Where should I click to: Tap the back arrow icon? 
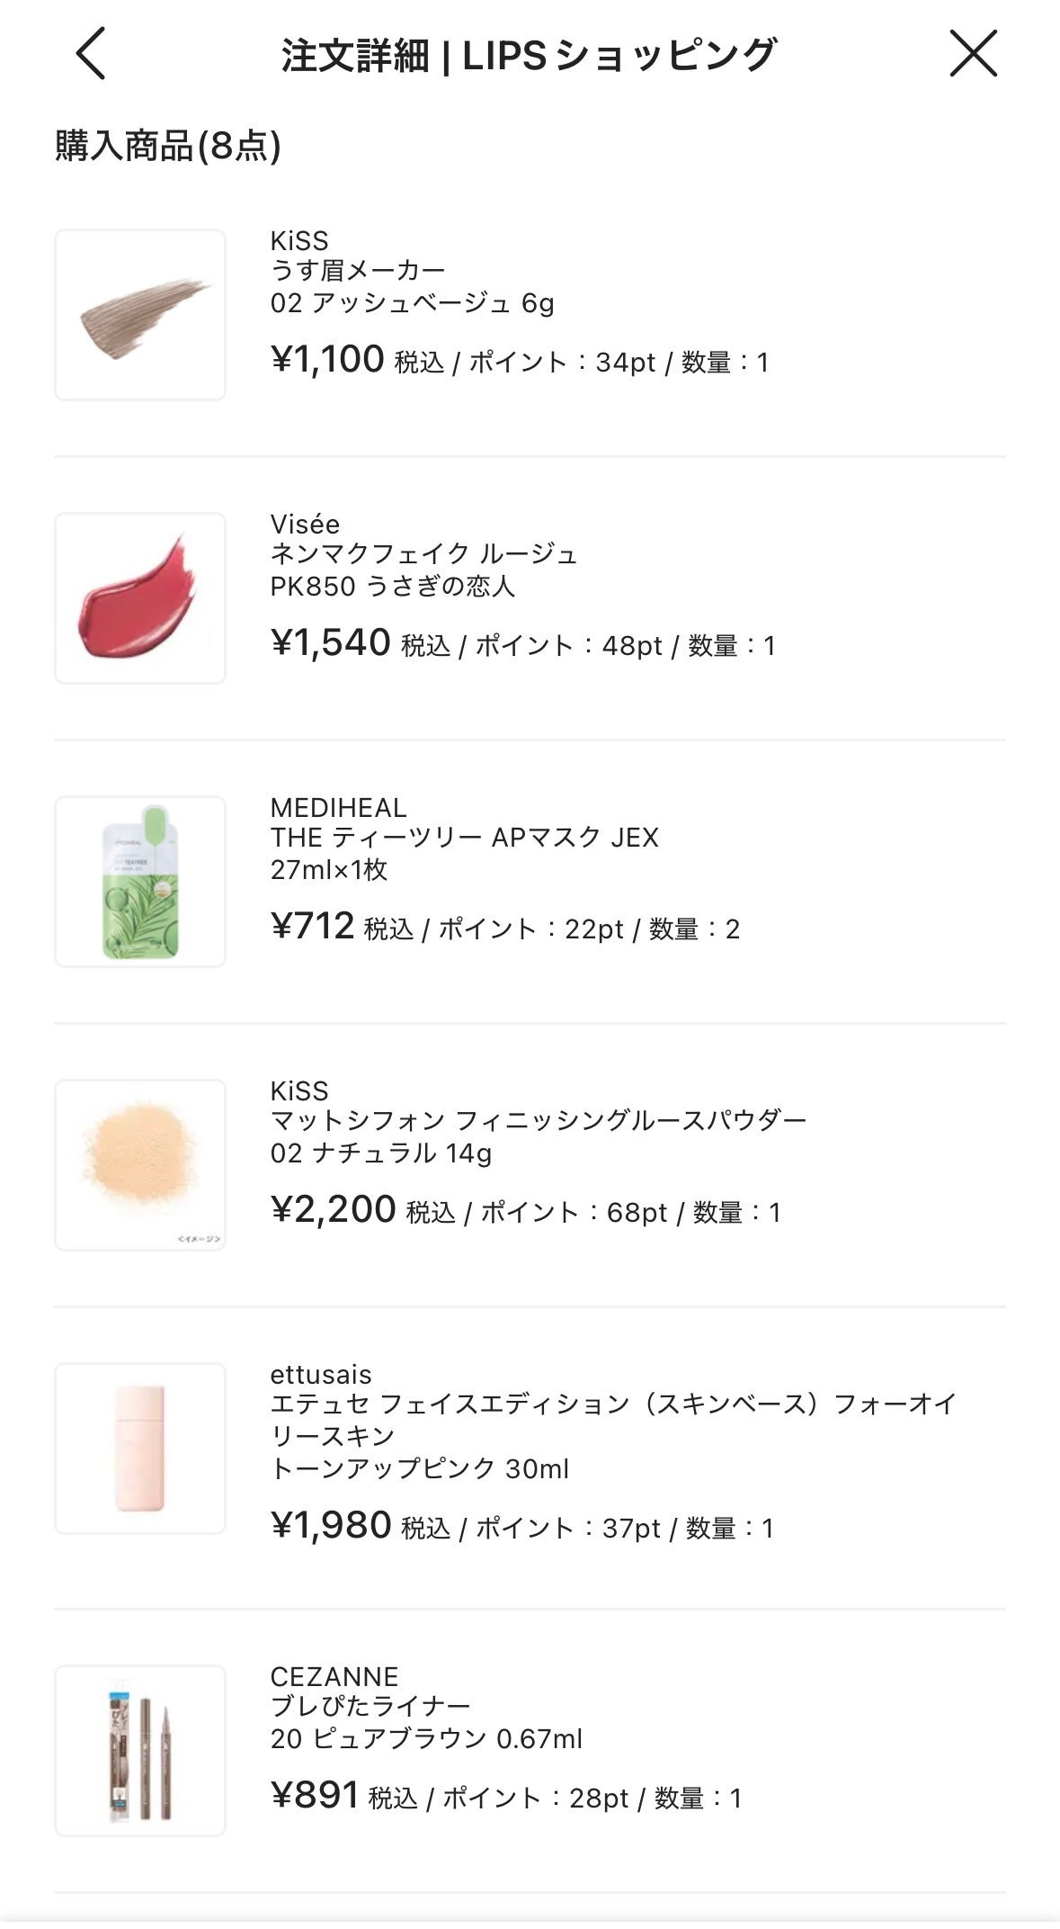(91, 54)
